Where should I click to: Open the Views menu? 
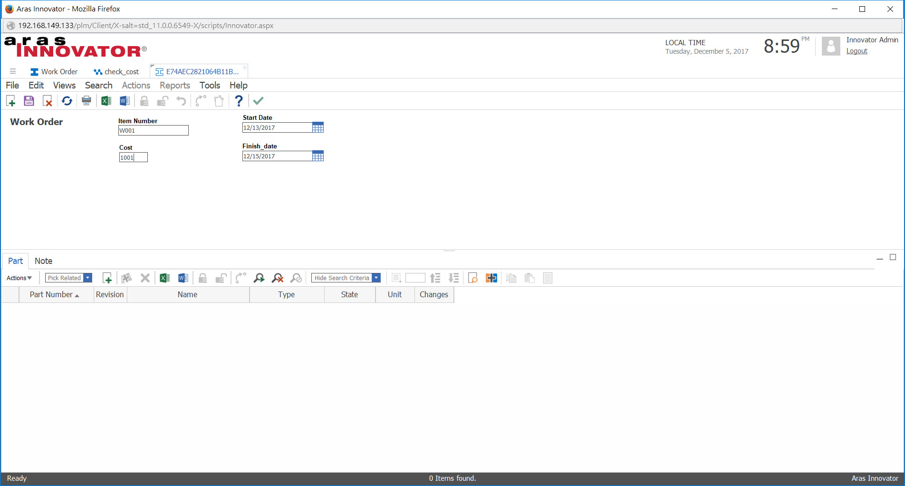click(x=64, y=85)
